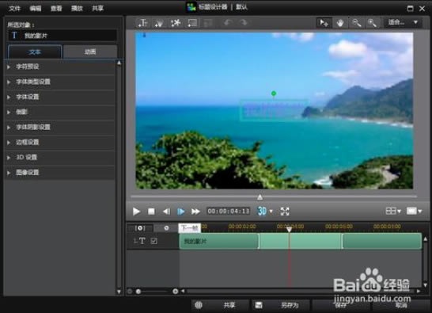
Task: Click the timeline zoom slider handle
Action: point(138,292)
